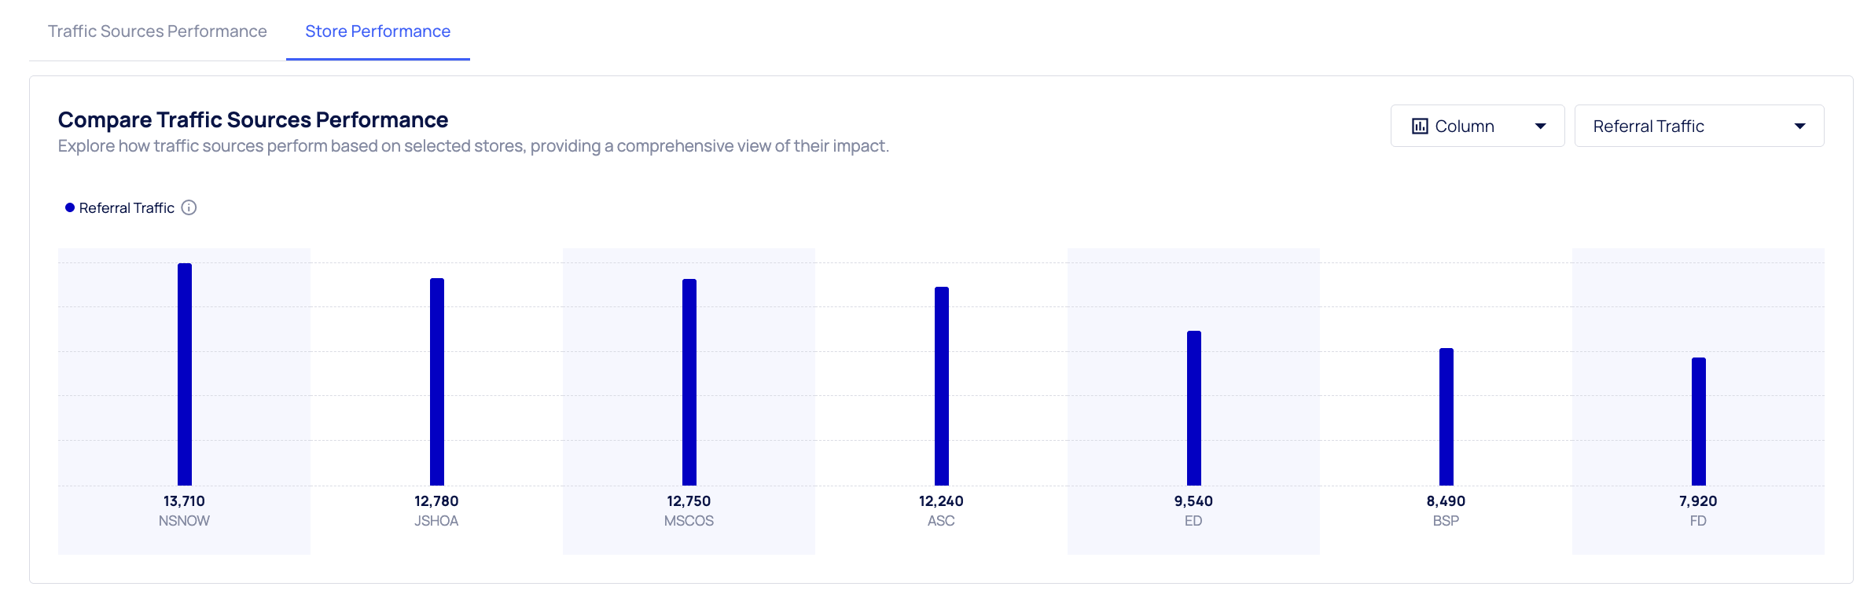Select the JSHOA column bar
Image resolution: width=1871 pixels, height=594 pixels.
437,382
